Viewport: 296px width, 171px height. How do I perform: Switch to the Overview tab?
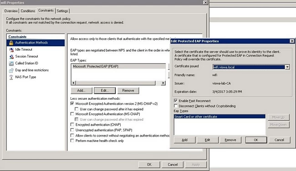[11, 11]
